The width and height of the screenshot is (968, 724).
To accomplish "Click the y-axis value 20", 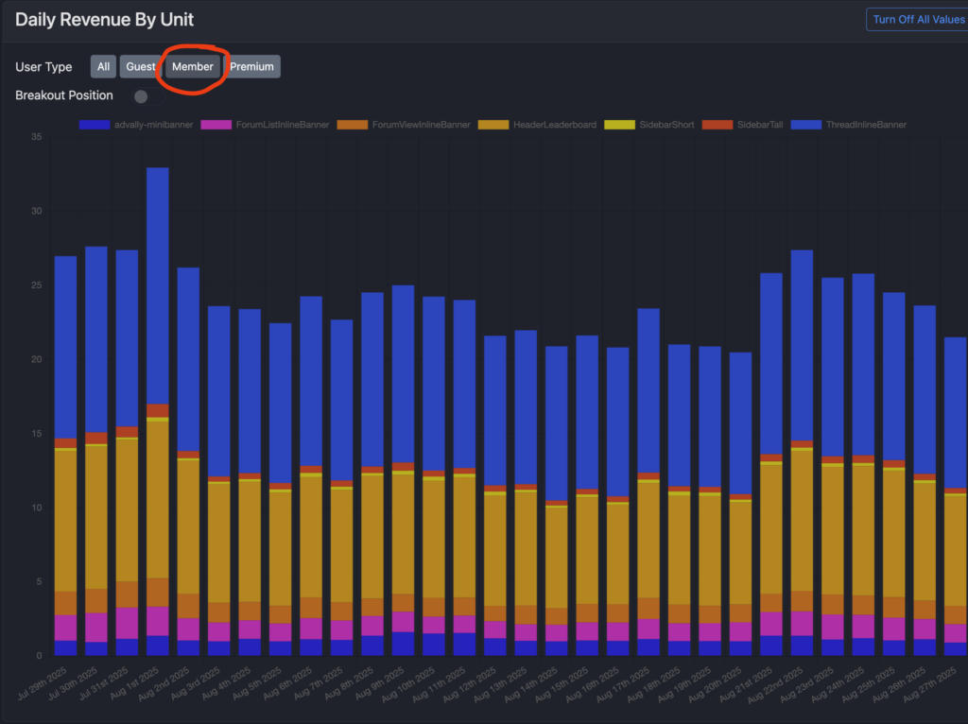I will click(x=37, y=359).
